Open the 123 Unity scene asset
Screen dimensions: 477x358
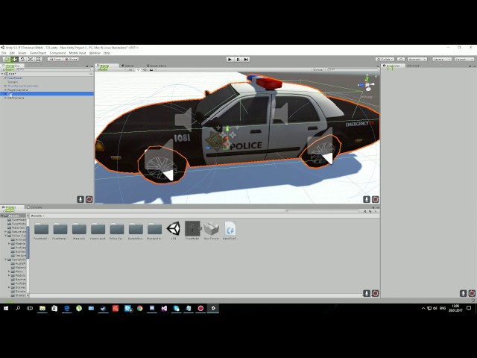[x=174, y=229]
